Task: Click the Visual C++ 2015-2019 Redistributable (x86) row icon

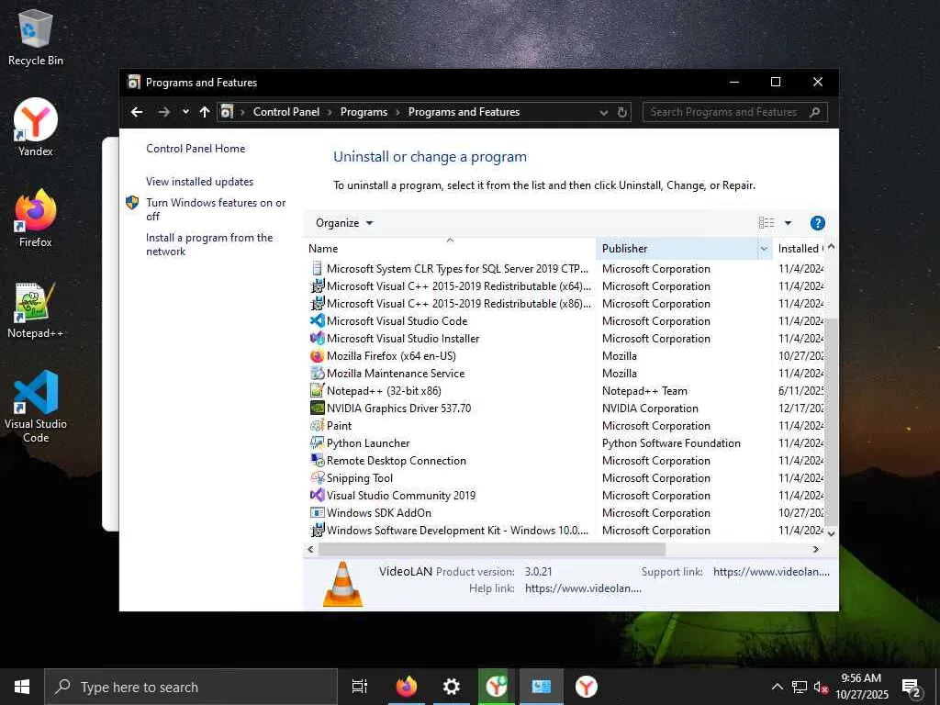Action: (x=317, y=303)
